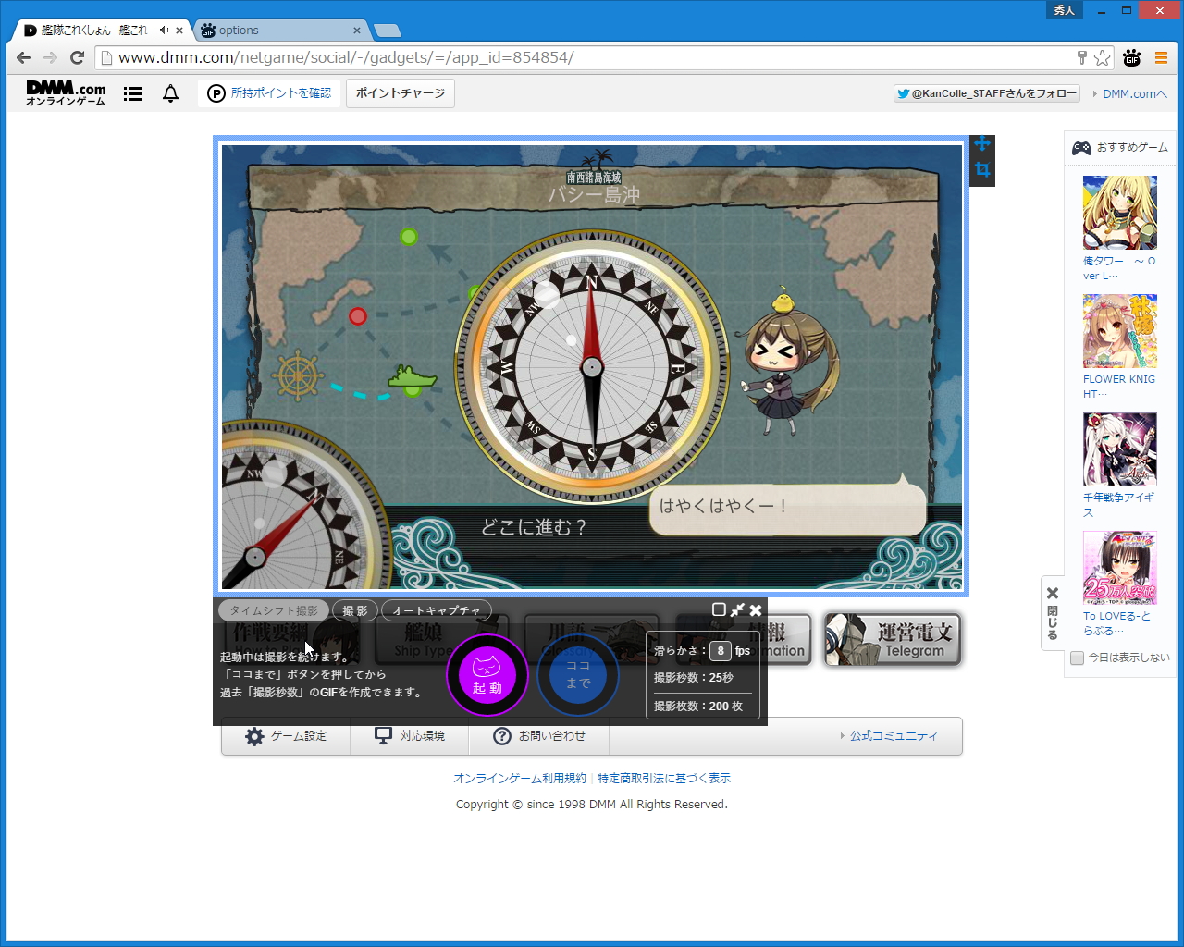1184x947 pixels.
Task: Open the To LOVEる game thumbnail
Action: tap(1120, 568)
